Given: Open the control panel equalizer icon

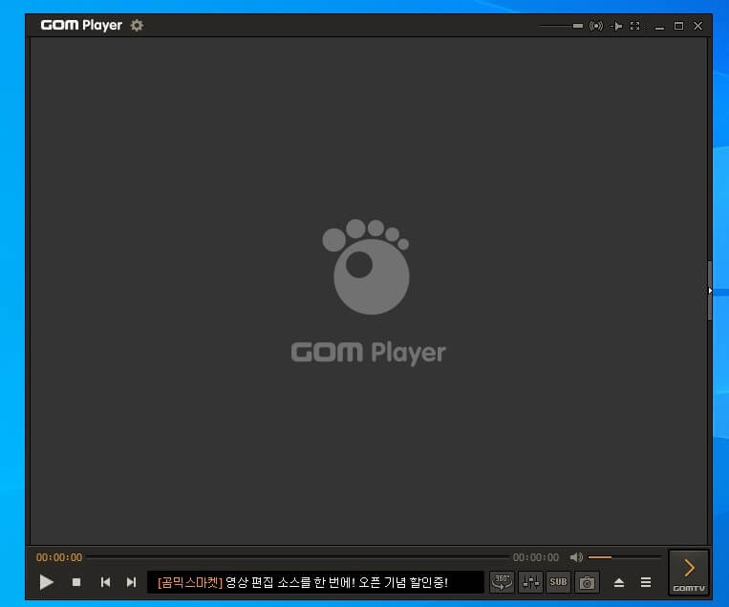Looking at the screenshot, I should click(530, 582).
